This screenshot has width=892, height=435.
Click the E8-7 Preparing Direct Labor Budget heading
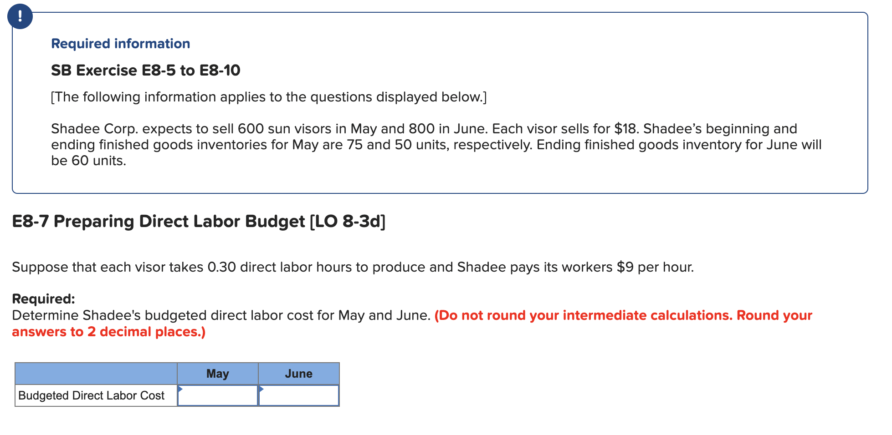[x=198, y=221]
